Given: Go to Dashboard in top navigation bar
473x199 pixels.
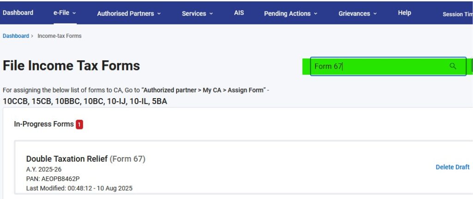Looking at the screenshot, I should (18, 13).
